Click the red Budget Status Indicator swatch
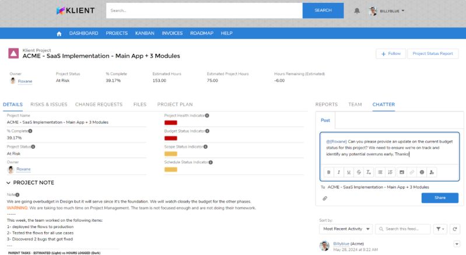 170,138
